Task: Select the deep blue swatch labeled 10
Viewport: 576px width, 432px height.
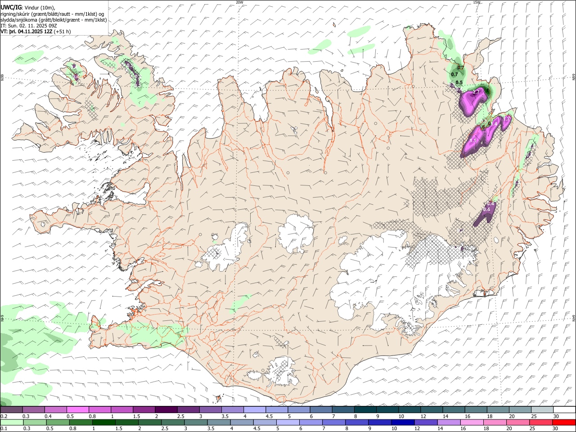Action: point(402,423)
